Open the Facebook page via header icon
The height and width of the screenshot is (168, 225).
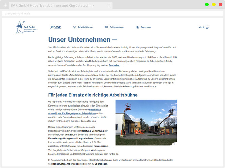138,27
